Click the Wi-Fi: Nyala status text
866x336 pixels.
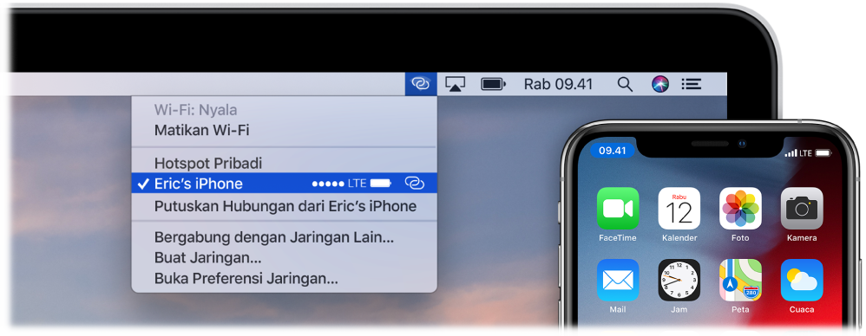(195, 110)
